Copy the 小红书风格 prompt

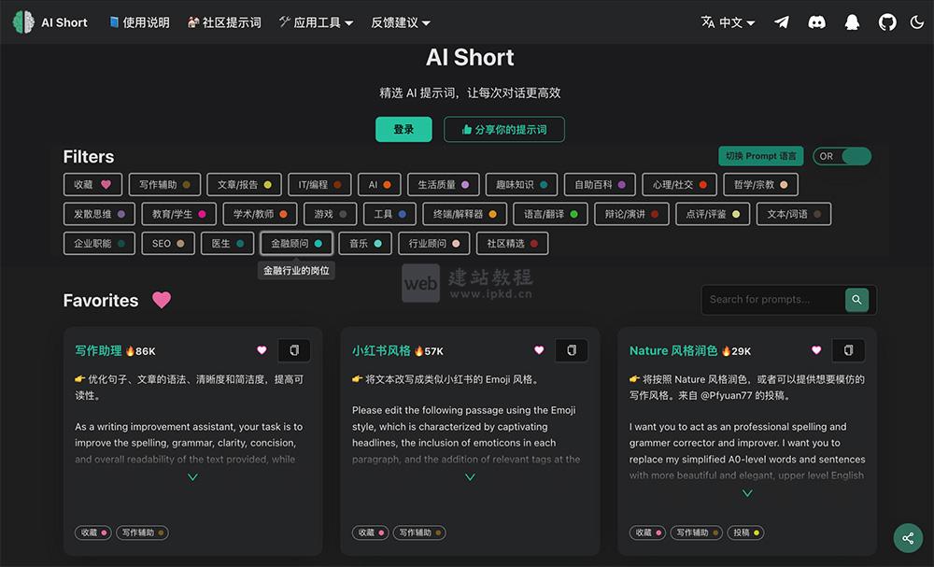pos(571,350)
